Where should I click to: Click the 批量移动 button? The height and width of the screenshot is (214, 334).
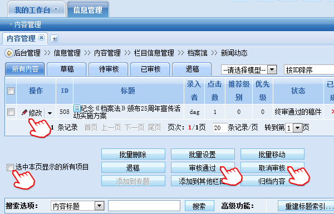tap(272, 154)
